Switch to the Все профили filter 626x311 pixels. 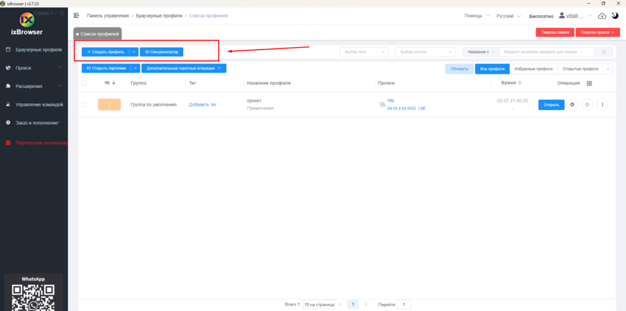(492, 69)
